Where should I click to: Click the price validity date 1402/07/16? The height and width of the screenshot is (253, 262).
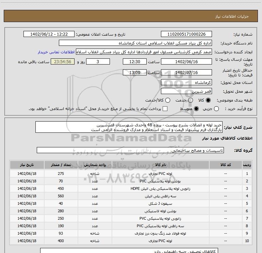[186, 73]
